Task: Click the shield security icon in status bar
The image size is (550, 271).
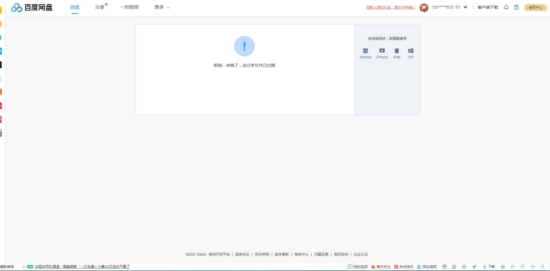Action: tap(444, 267)
